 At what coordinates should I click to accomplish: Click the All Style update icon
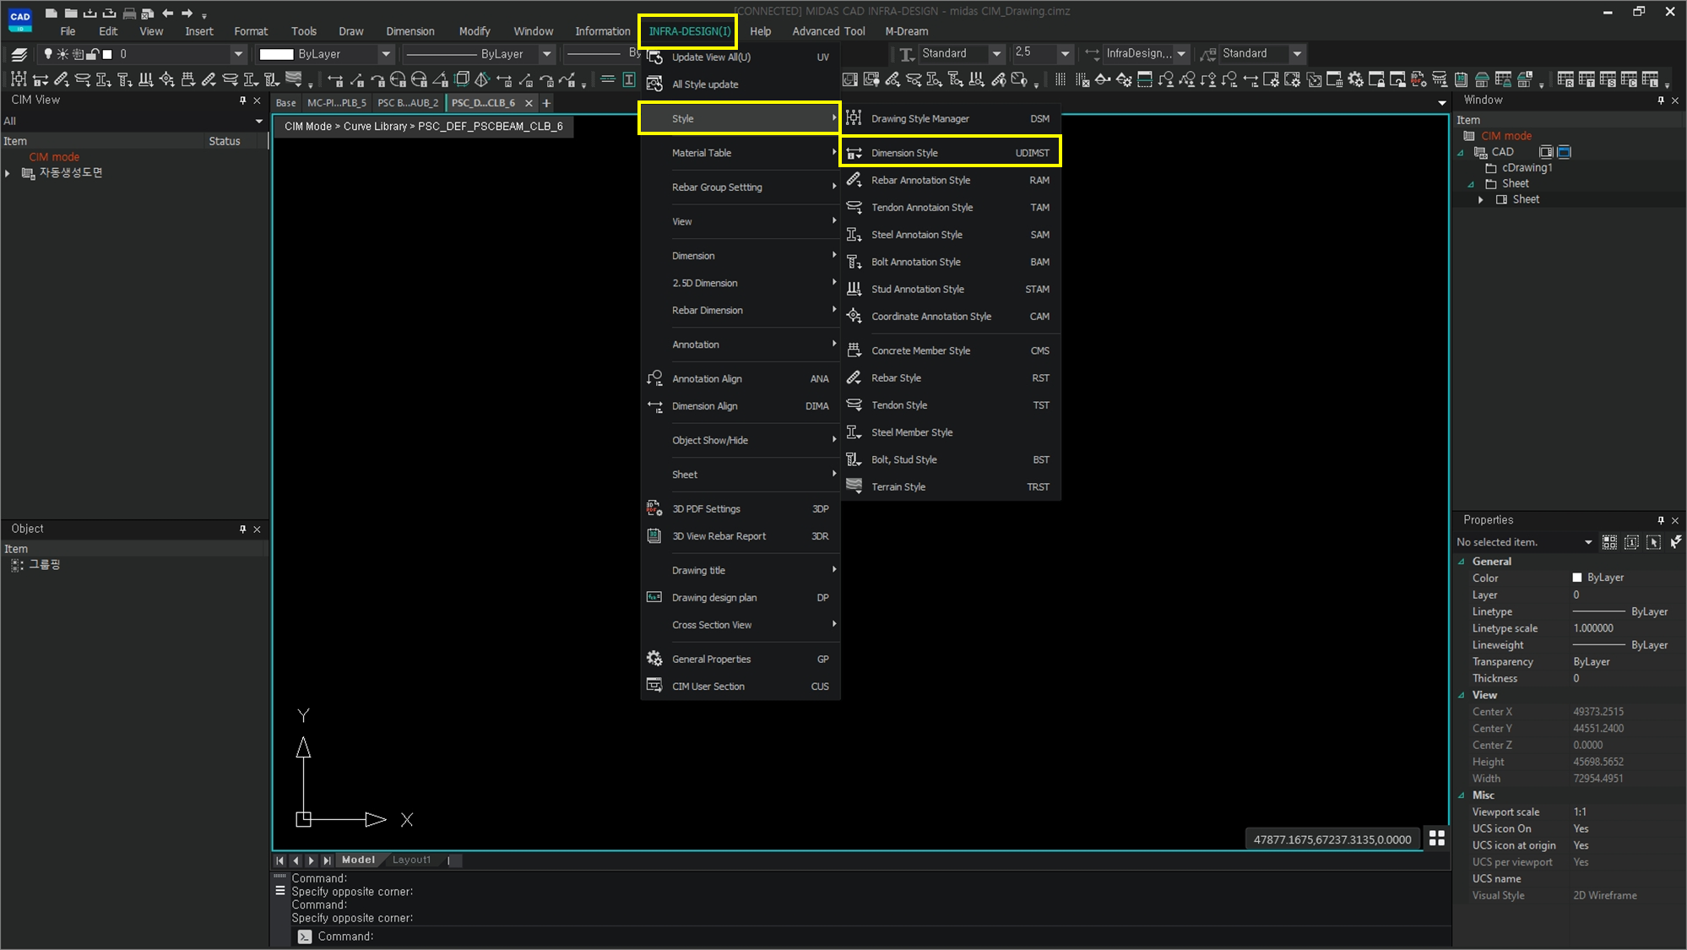[x=654, y=84]
